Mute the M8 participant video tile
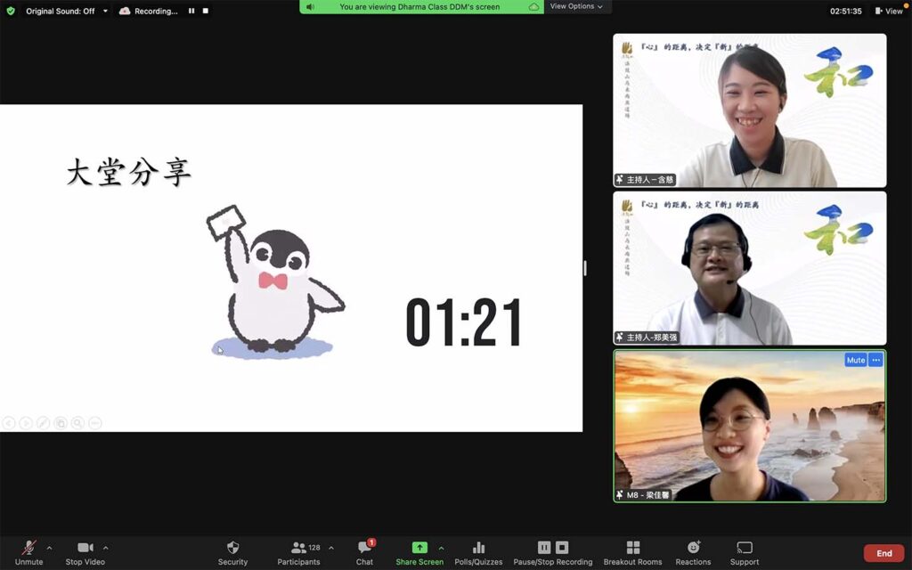The width and height of the screenshot is (912, 570). coord(855,360)
